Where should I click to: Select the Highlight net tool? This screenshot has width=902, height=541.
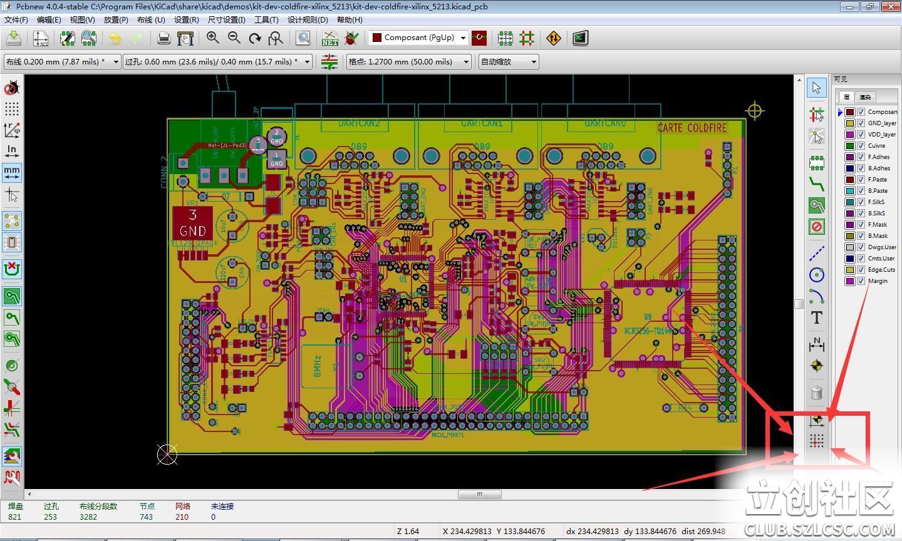tap(816, 114)
